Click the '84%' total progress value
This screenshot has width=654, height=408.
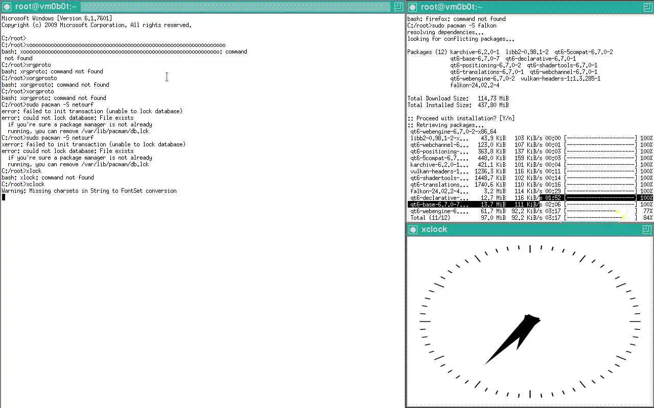pyautogui.click(x=648, y=218)
